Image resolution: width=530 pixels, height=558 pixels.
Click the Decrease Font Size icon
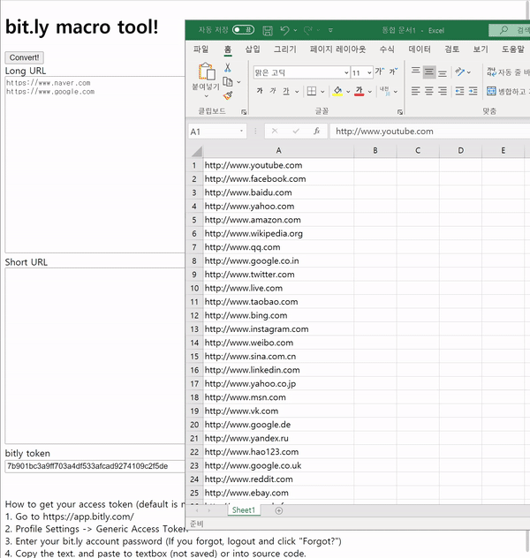pos(393,72)
